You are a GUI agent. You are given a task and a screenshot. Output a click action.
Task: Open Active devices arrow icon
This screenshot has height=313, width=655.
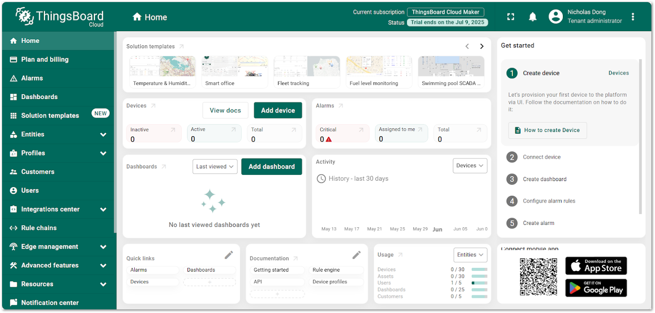click(x=233, y=129)
